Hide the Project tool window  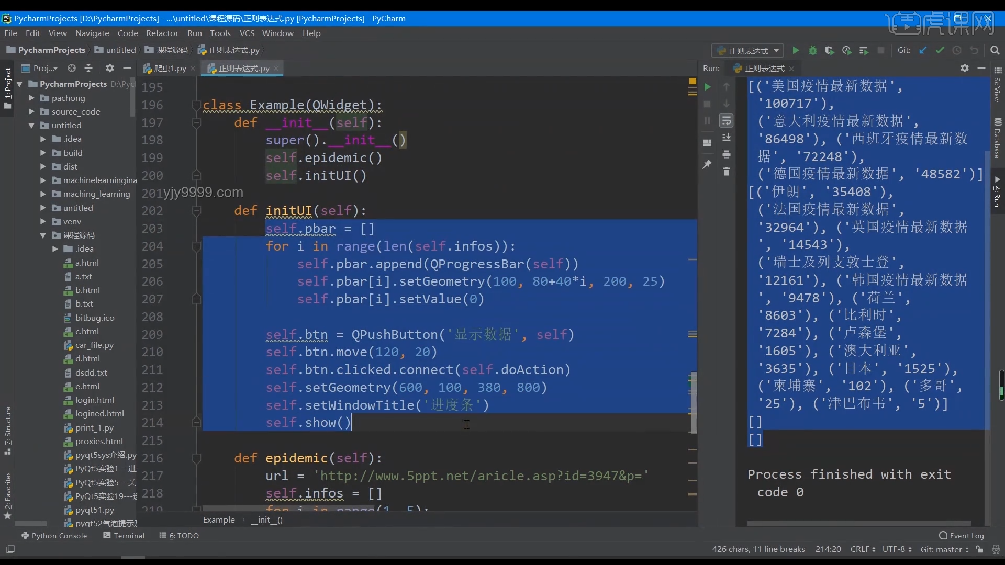127,68
